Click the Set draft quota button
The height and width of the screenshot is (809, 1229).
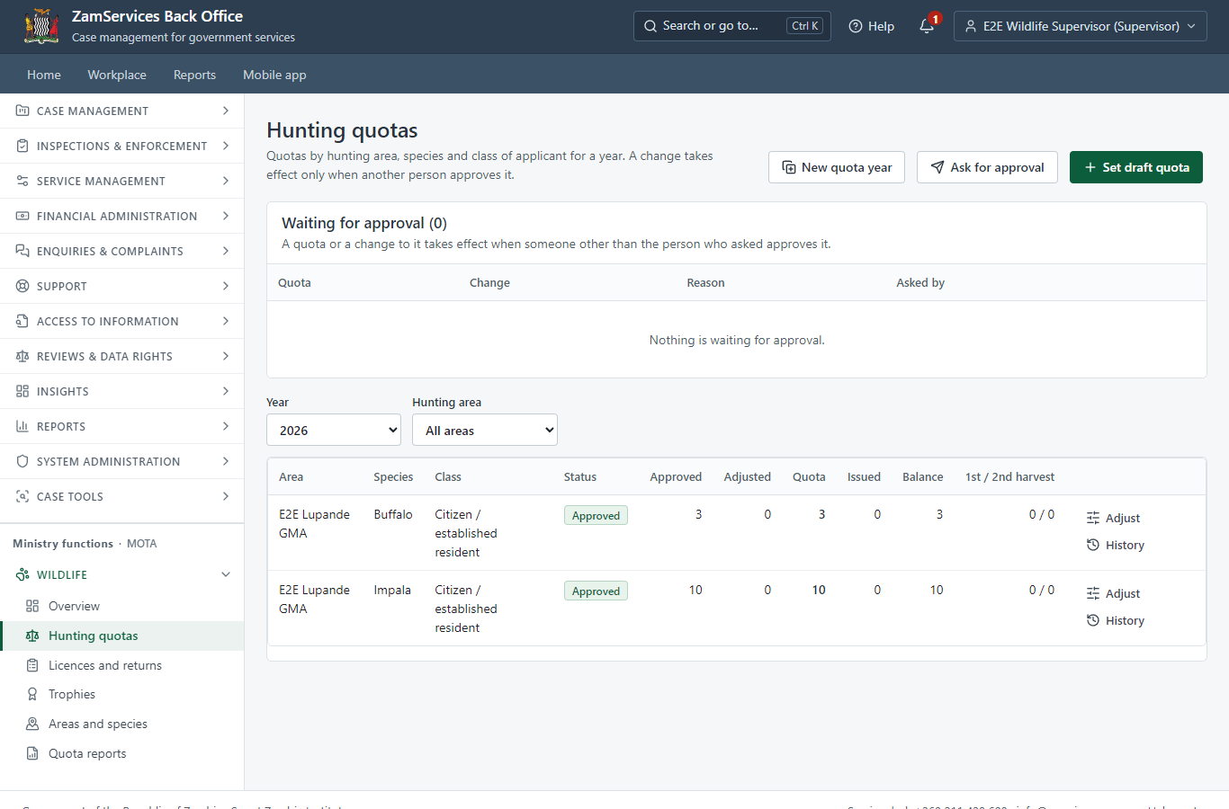1136,167
